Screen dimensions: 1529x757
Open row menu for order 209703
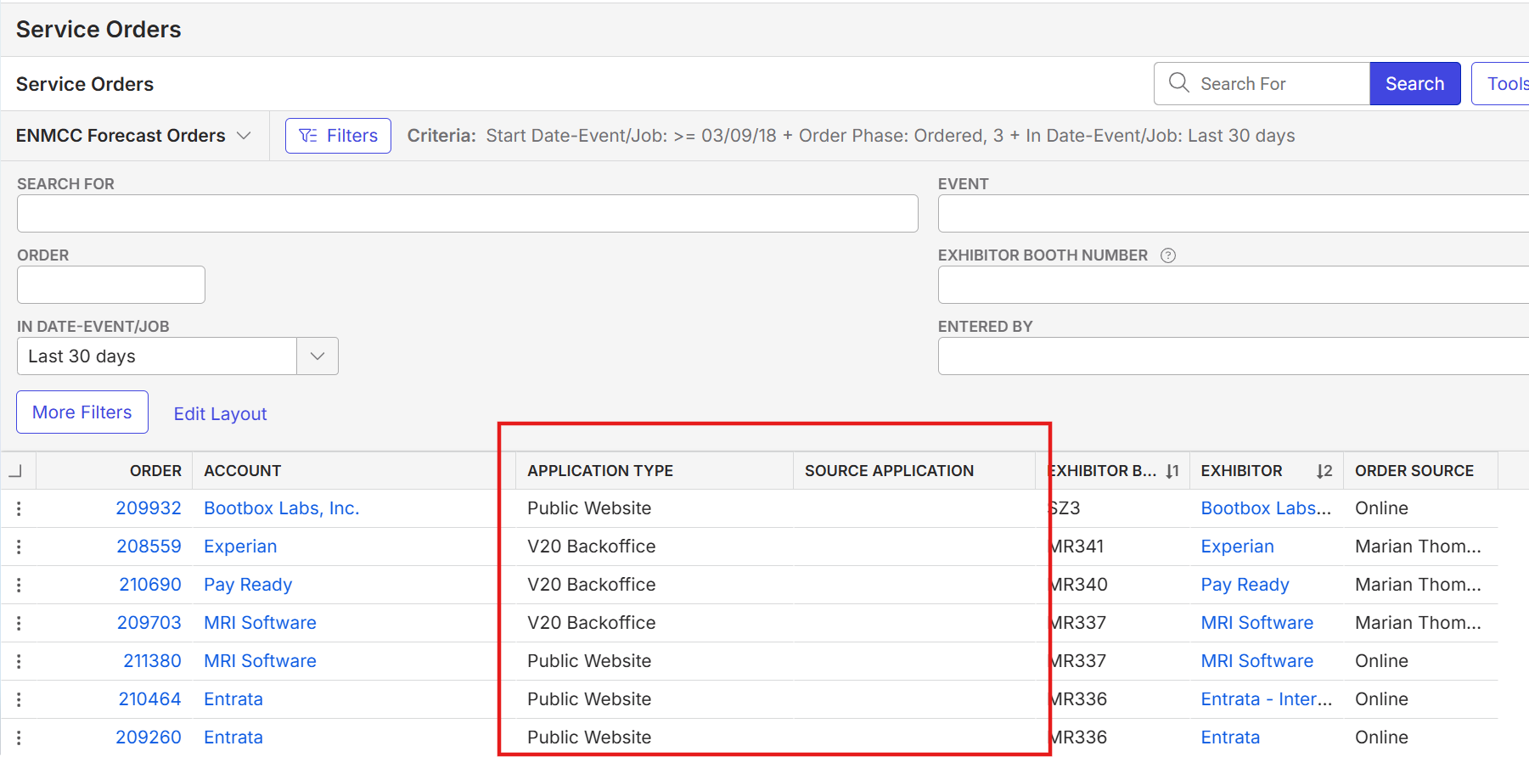click(19, 623)
